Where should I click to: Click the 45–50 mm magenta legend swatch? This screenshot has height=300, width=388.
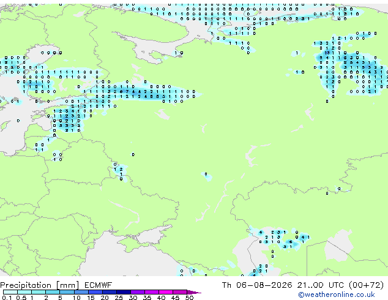(180, 292)
